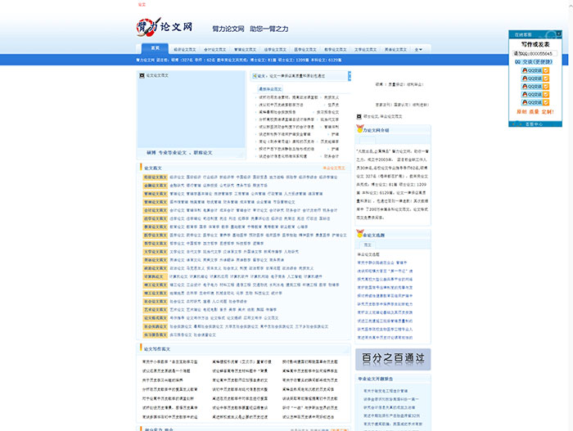
Task: Click the topmost QQ交谈 penguin button
Action: pos(535,70)
